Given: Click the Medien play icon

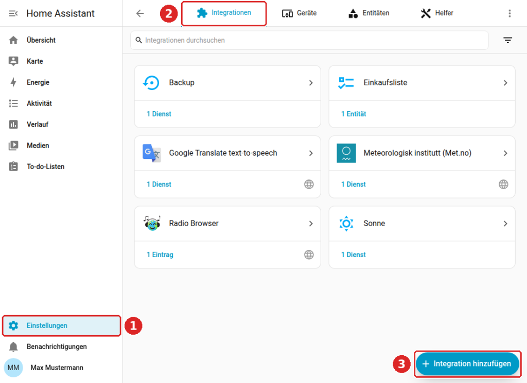Looking at the screenshot, I should 13,145.
